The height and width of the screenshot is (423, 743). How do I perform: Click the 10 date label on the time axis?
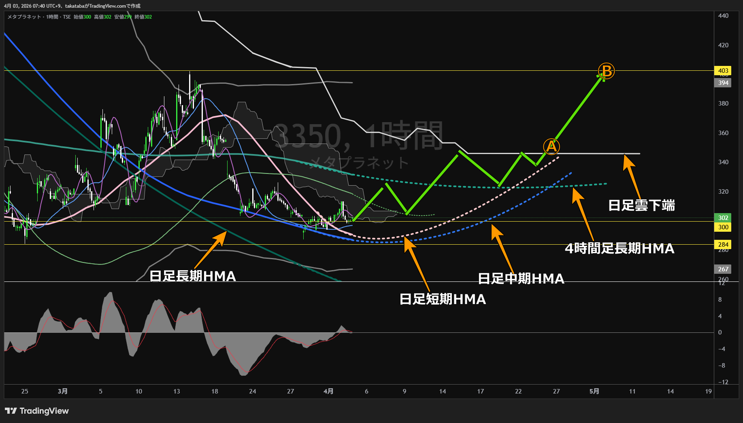coord(138,391)
